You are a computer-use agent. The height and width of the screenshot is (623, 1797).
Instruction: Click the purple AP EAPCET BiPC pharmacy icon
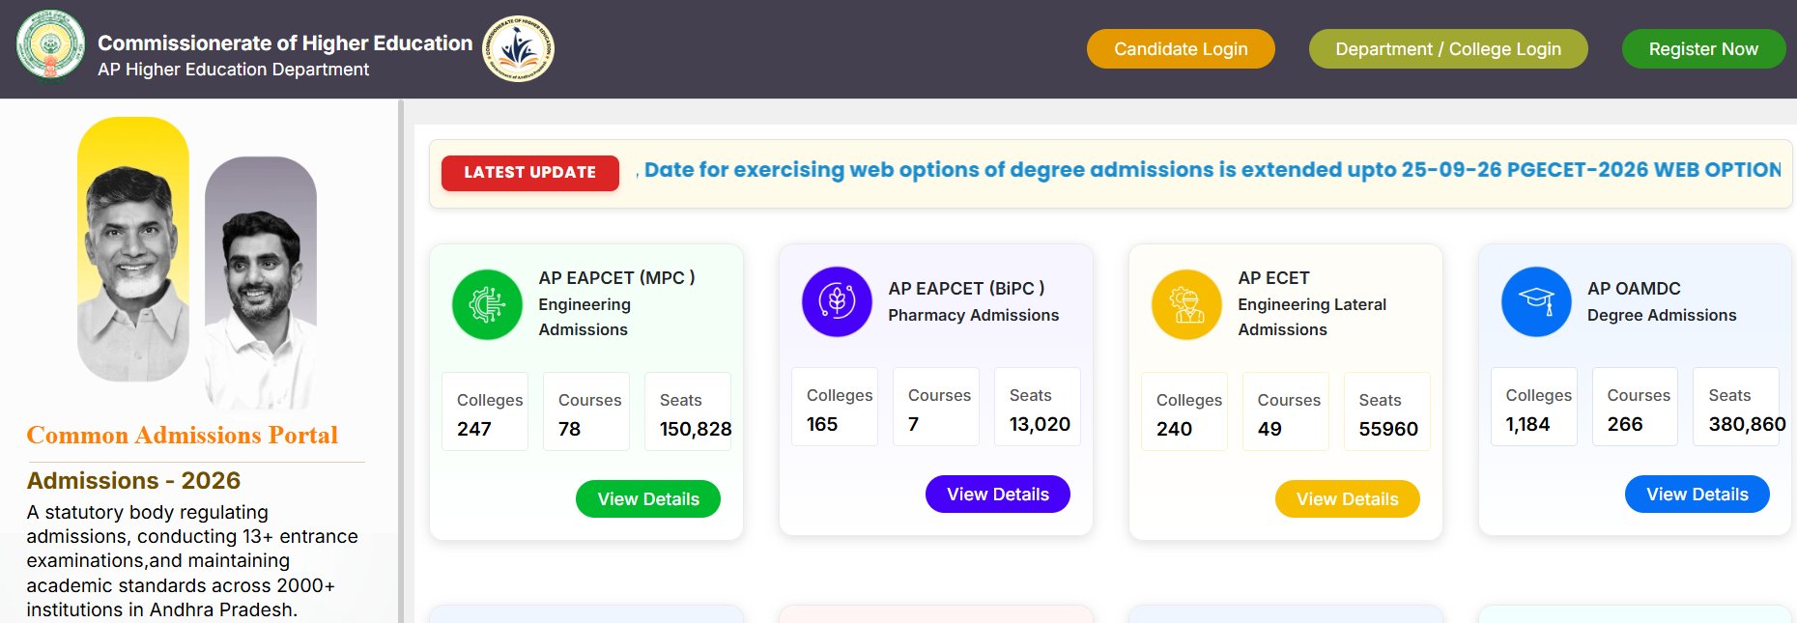(837, 301)
